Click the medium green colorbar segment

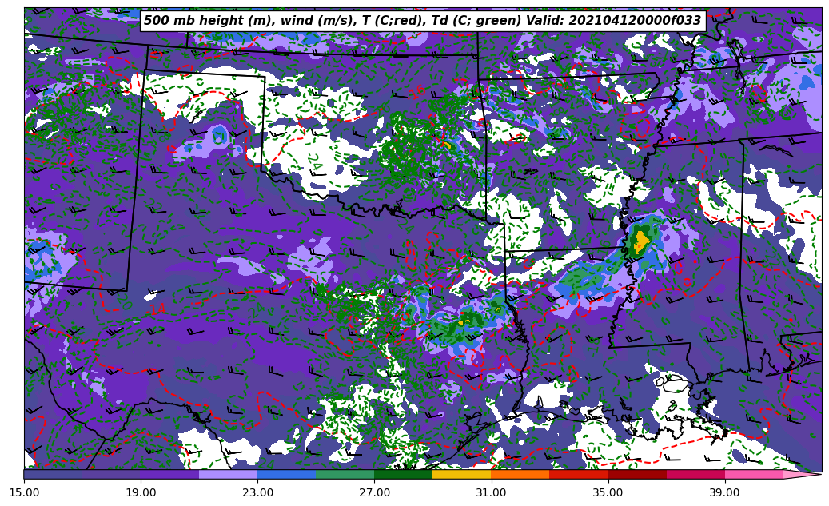click(345, 474)
